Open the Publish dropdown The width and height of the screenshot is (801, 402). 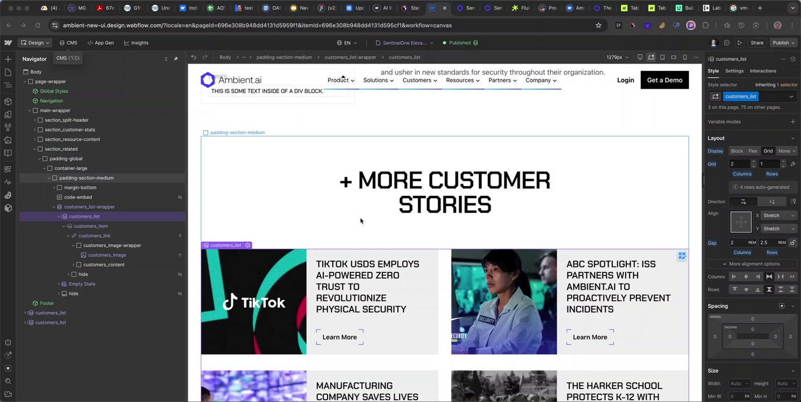point(784,42)
